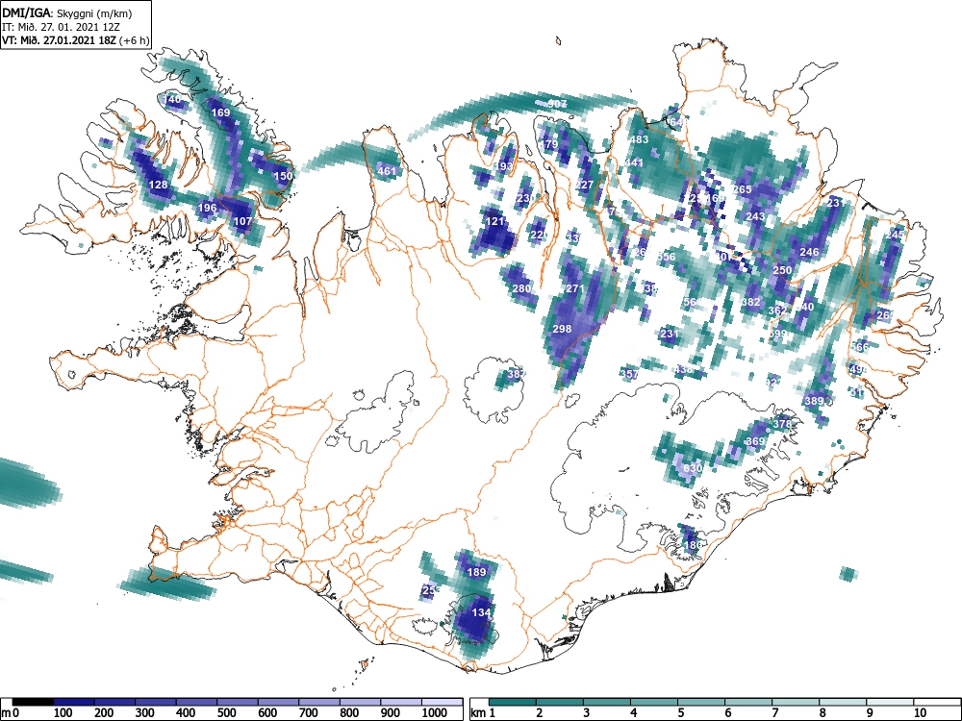Click the '3' label in the km legend
962x721 pixels.
pos(586,713)
